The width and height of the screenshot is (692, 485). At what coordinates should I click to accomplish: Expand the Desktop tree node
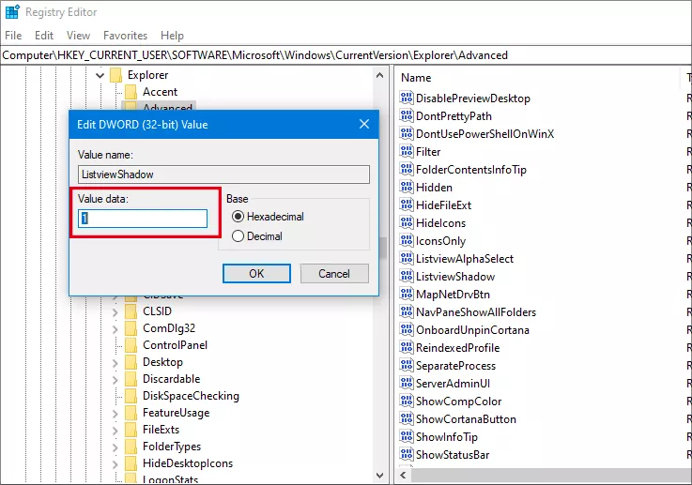115,363
